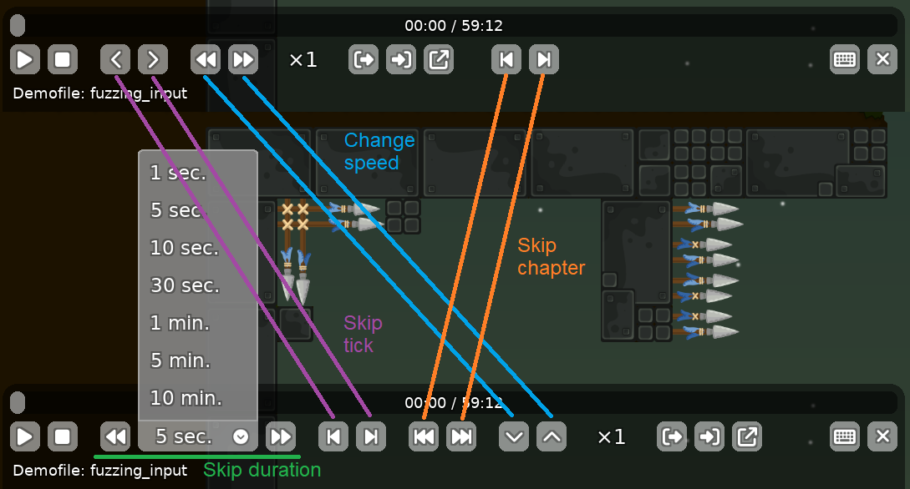Increase speed with bottom player up chevron
The image size is (910, 489).
point(552,436)
